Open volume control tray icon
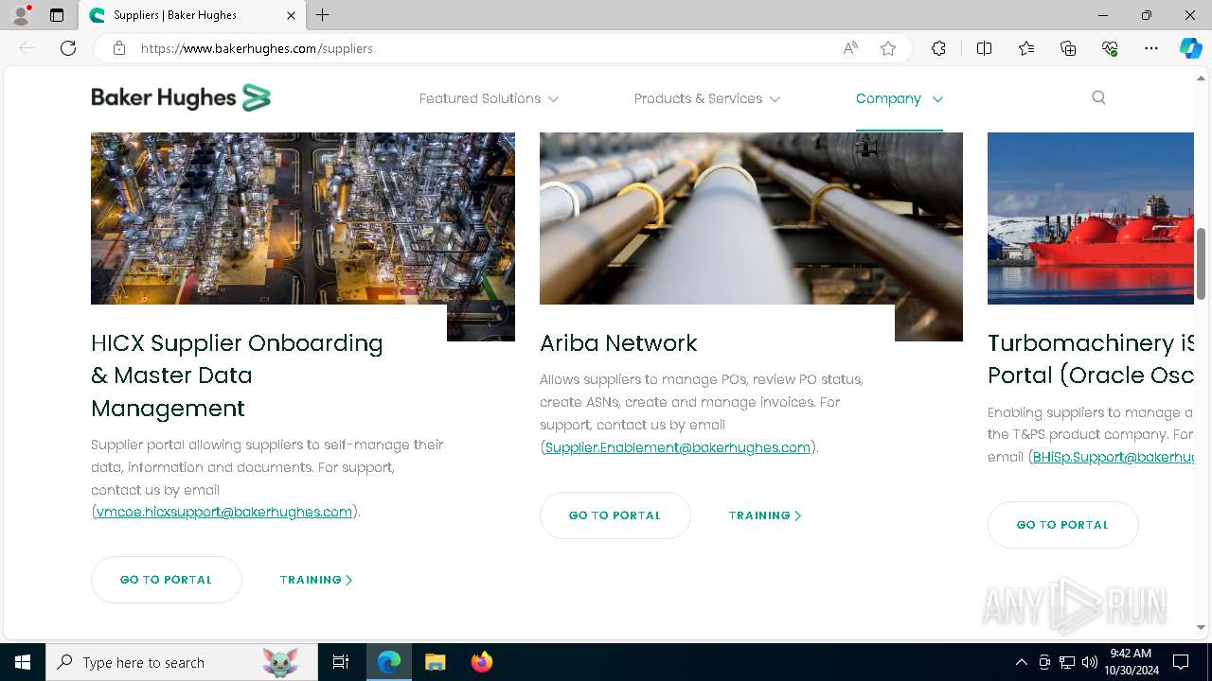The image size is (1212, 681). coord(1090,662)
